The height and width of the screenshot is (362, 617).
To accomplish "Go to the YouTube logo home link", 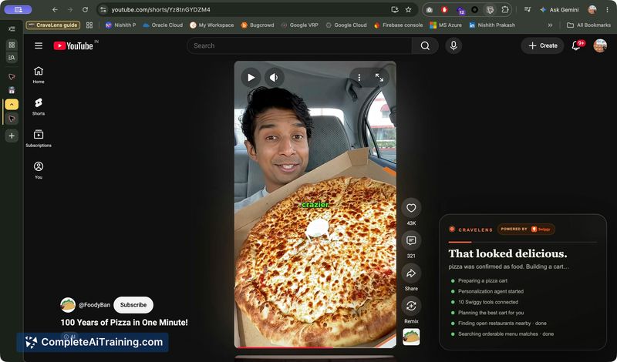I will click(x=73, y=46).
